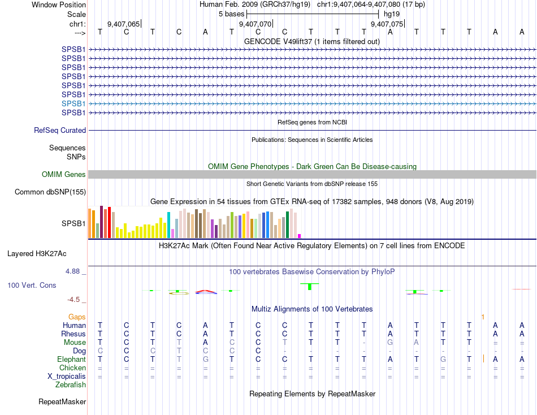The width and height of the screenshot is (537, 415).
Task: Click the magenta last bar in GTEx chart
Action: [x=300, y=236]
